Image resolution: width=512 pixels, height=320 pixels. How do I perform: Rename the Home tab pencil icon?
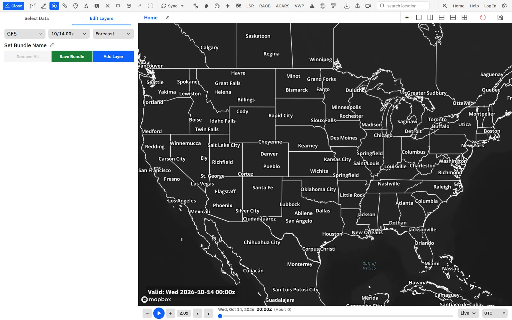coord(167,18)
